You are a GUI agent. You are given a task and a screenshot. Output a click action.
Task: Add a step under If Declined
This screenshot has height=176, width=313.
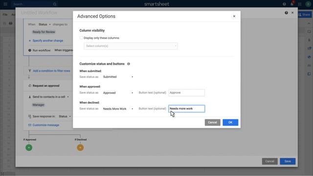tap(80, 148)
